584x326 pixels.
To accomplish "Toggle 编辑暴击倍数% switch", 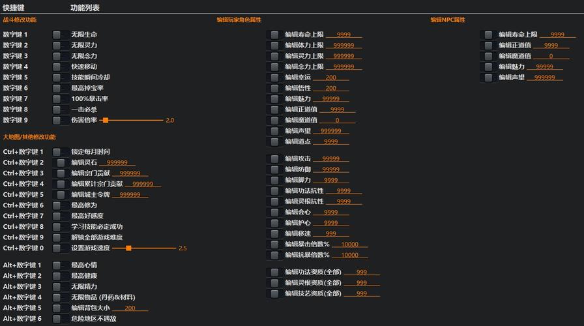I will tap(274, 244).
